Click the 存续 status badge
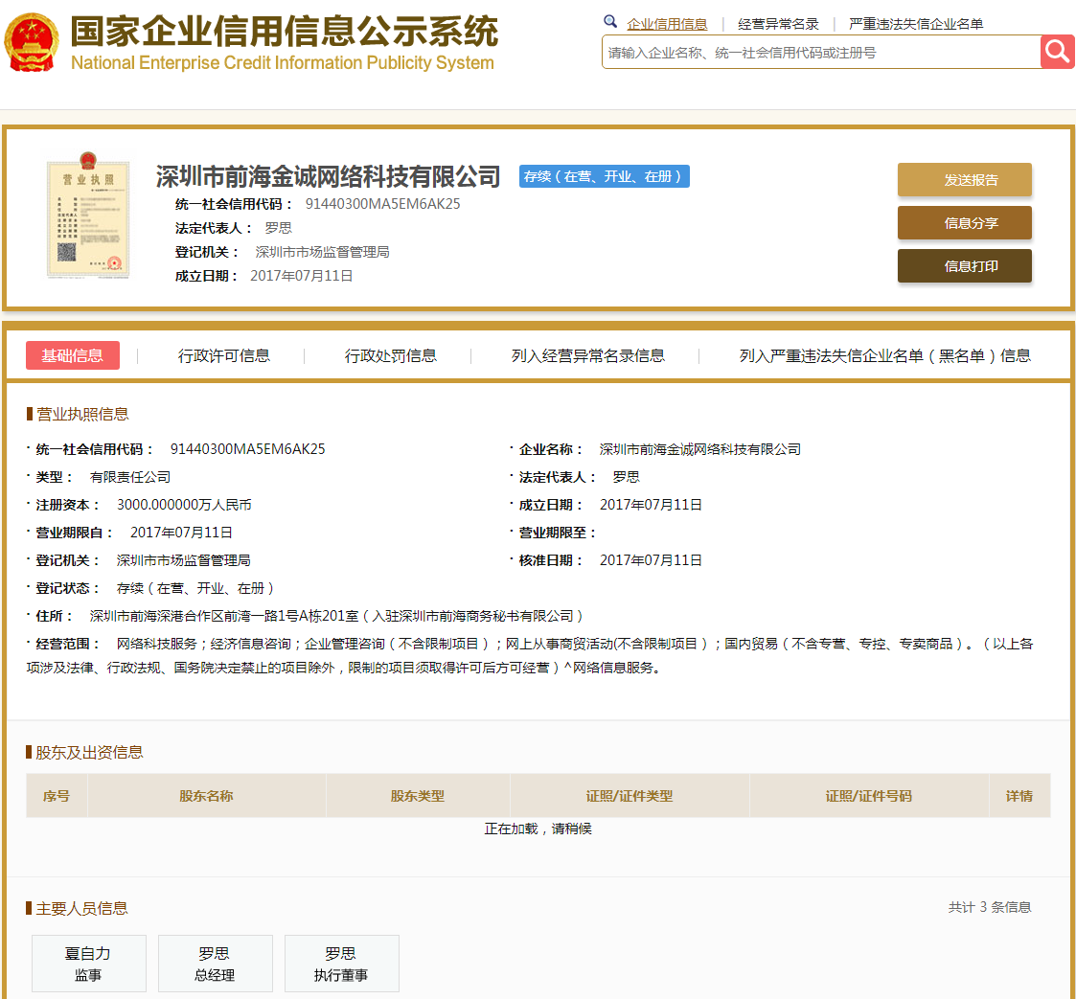 [x=604, y=176]
